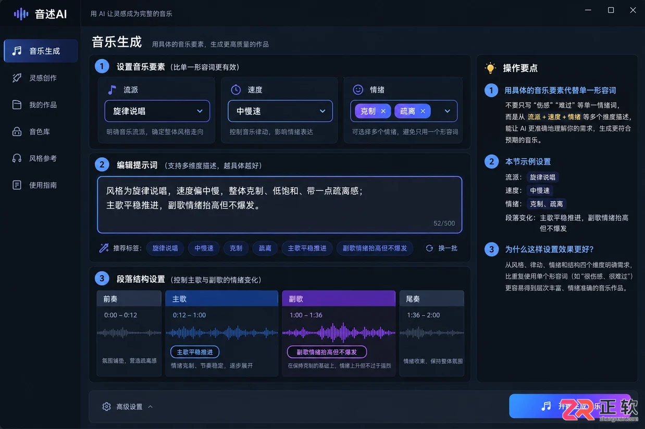The width and height of the screenshot is (645, 429).
Task: Click the 主歌平稳推进 label in 主歌 card
Action: pyautogui.click(x=195, y=352)
